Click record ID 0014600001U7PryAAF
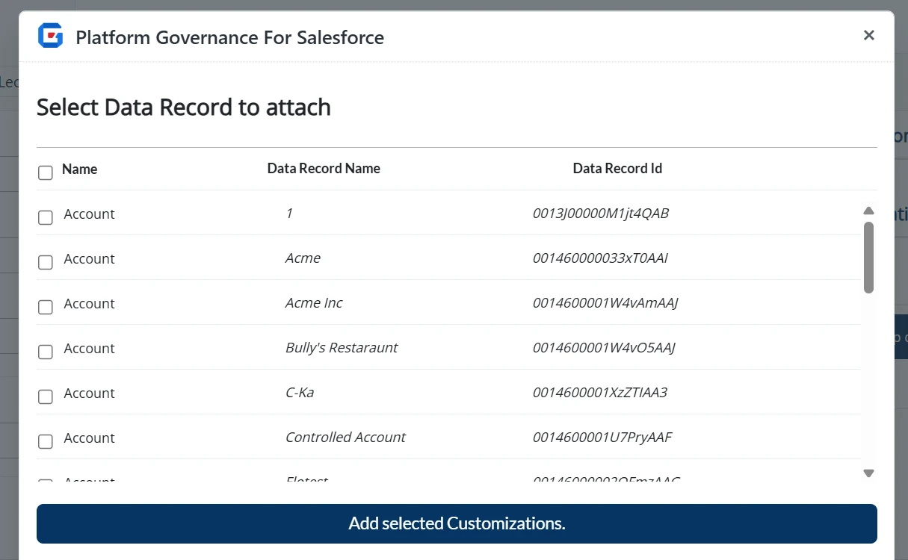The image size is (908, 560). point(602,438)
